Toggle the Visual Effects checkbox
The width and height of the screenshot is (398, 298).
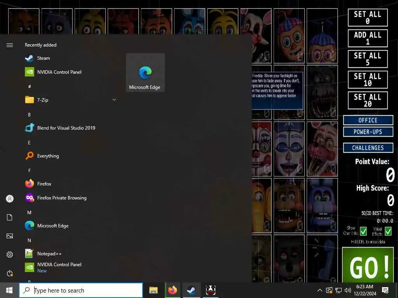coord(388,231)
